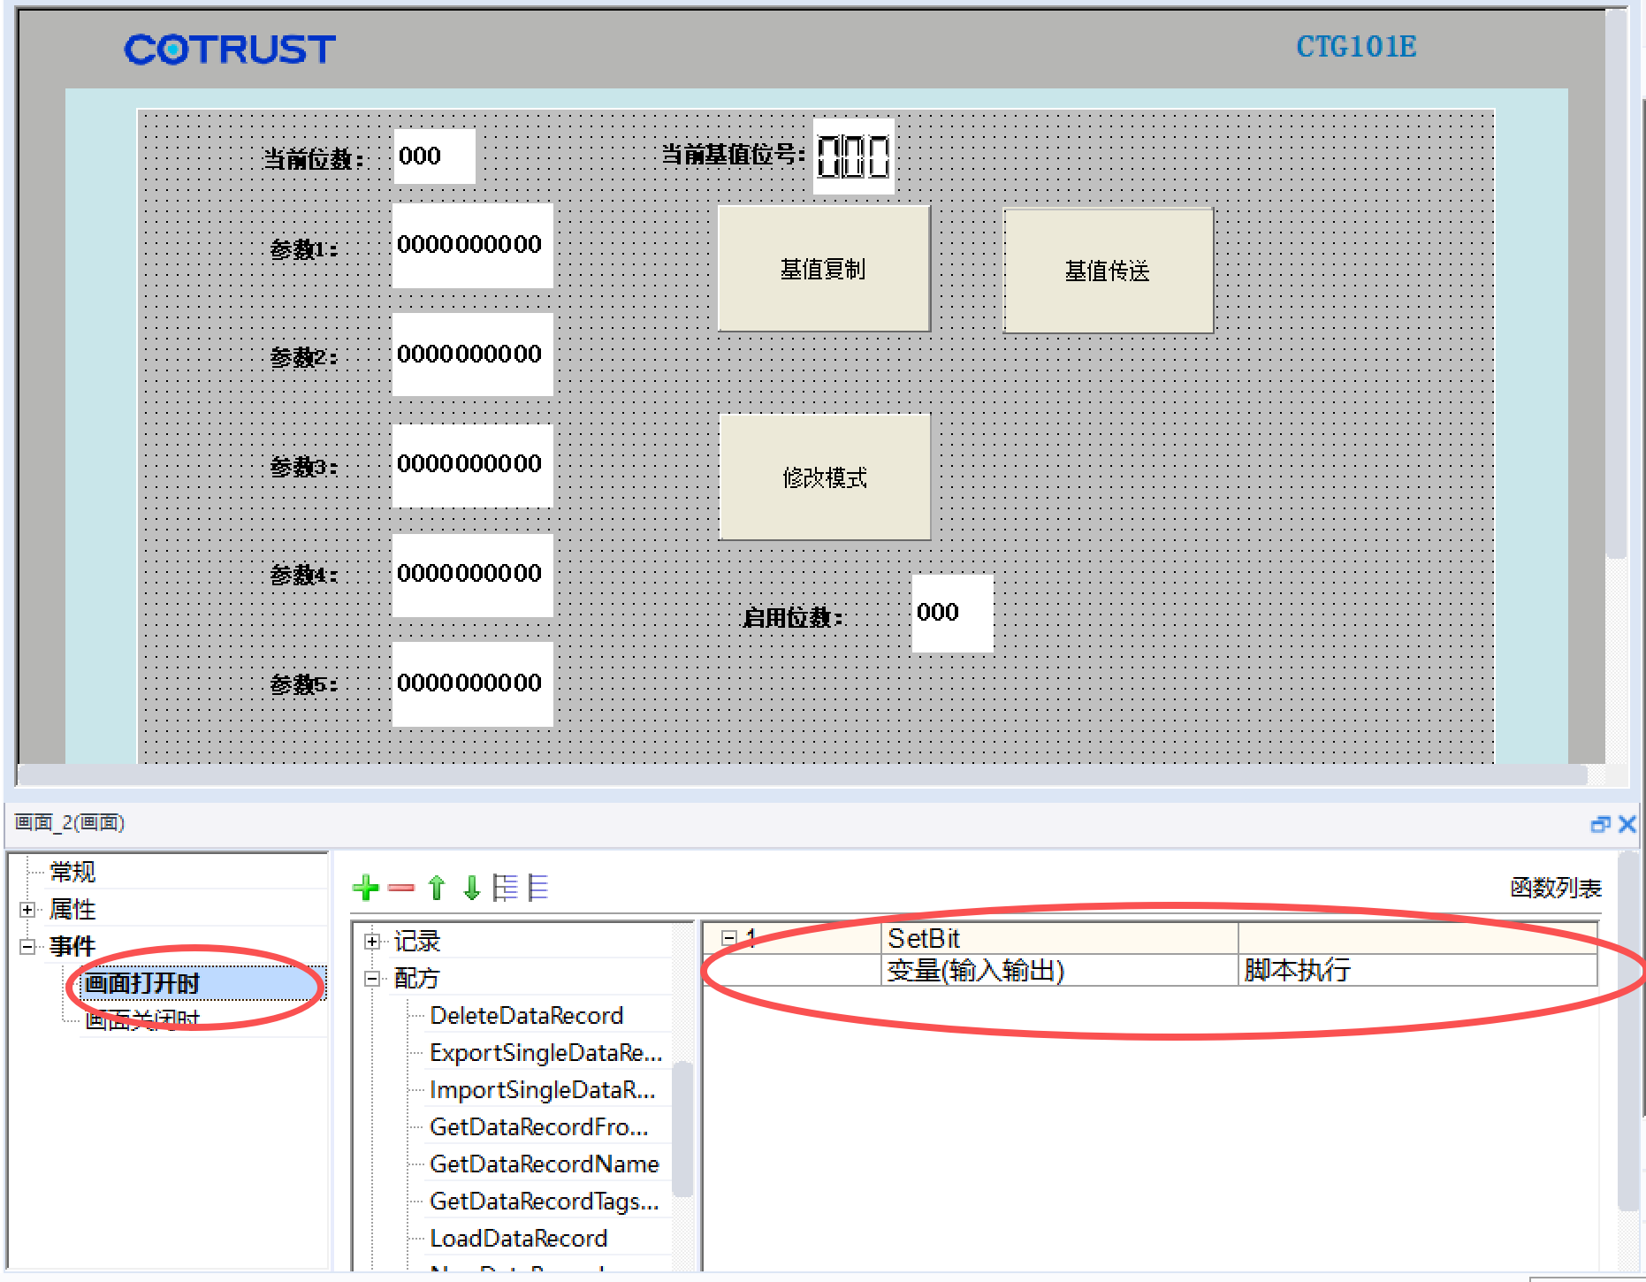The height and width of the screenshot is (1282, 1646).
Task: Click the 参数1 value input field
Action: tap(472, 245)
